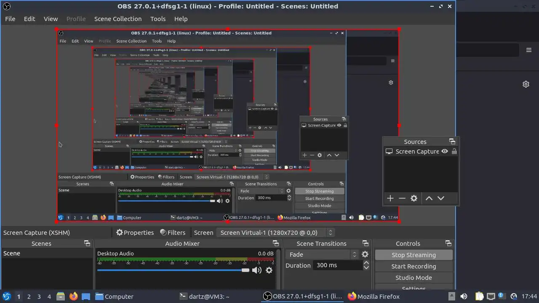Open the Tools menu

158,19
